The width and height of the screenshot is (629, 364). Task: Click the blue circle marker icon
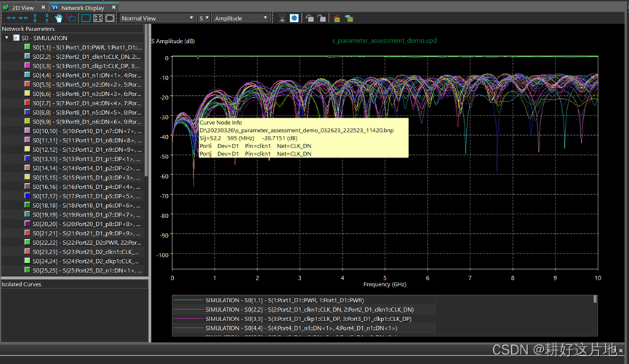pos(295,18)
